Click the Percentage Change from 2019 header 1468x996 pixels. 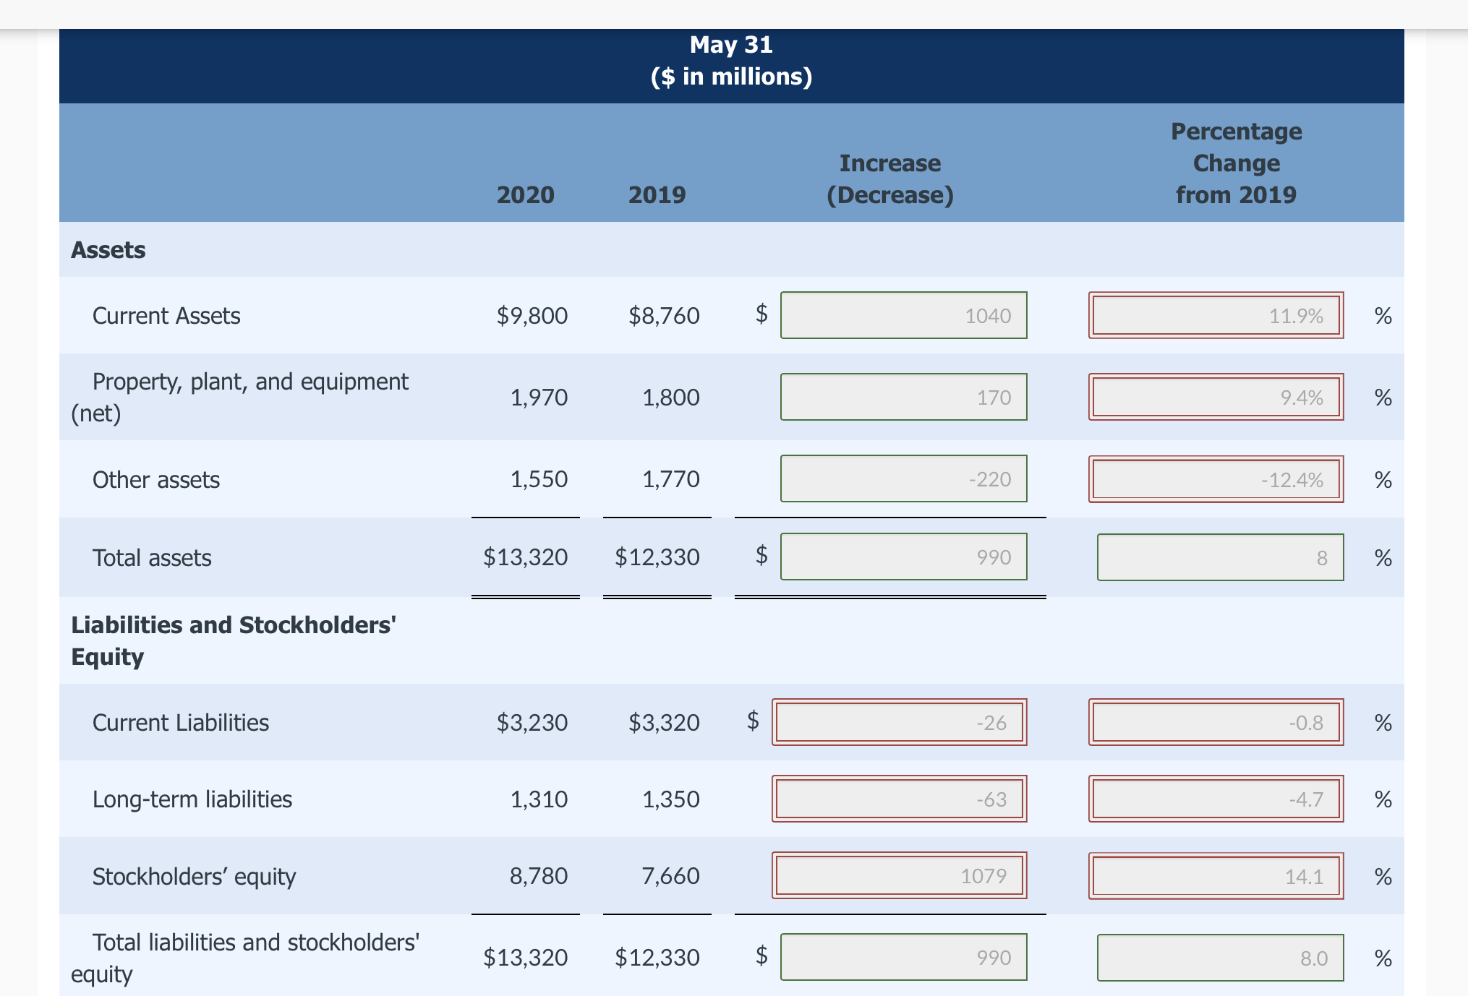[x=1236, y=163]
